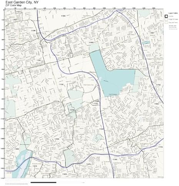Click the black-outlined square in the legend
The height and width of the screenshot is (186, 179).
coord(166,16)
